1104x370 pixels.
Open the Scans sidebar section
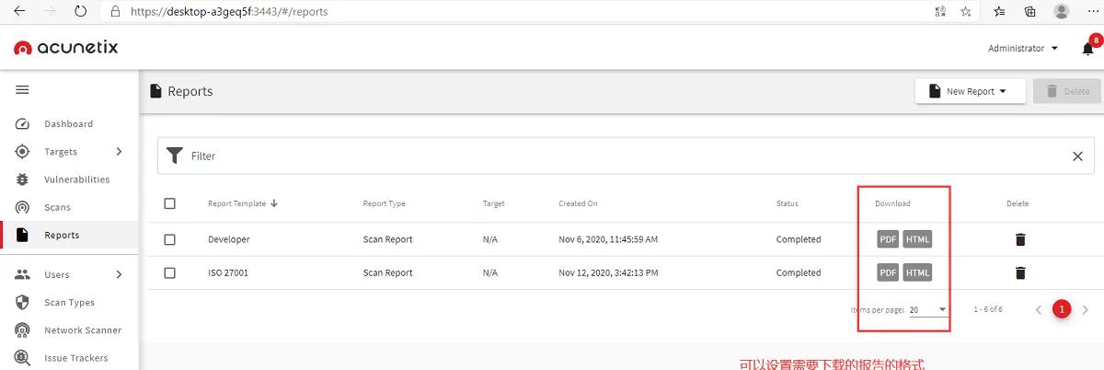coord(57,207)
